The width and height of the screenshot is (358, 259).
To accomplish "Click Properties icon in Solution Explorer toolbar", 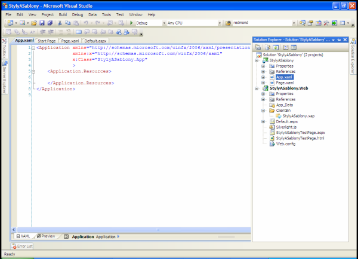I will coord(258,47).
